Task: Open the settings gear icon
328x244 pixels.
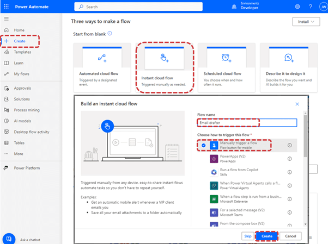Action: tap(297, 7)
